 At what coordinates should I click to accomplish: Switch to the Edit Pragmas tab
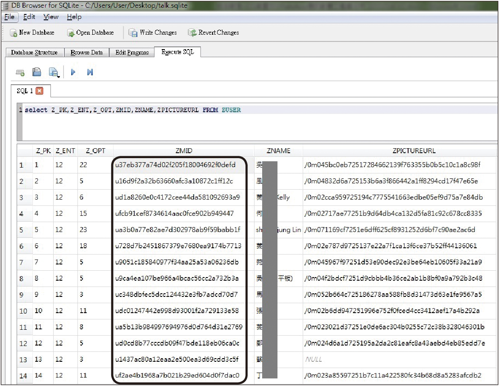coord(132,53)
